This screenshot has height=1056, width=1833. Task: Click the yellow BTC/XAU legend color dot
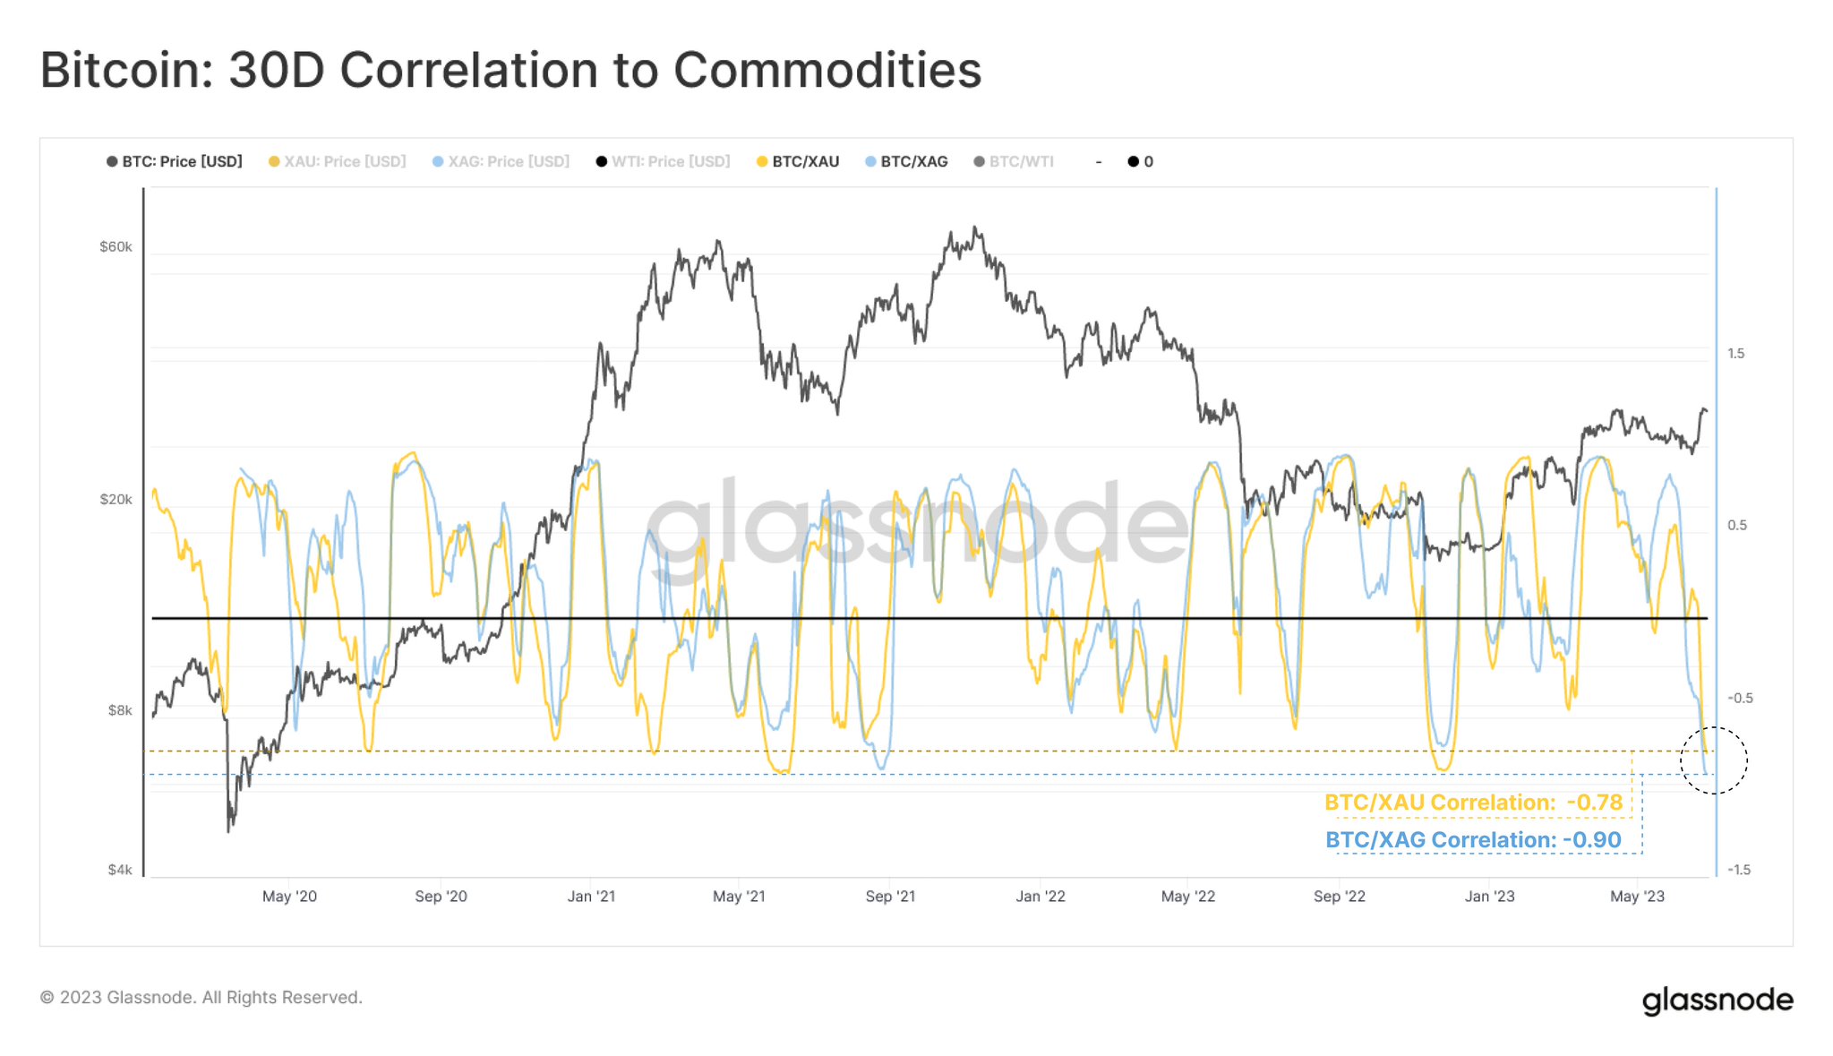tap(762, 162)
